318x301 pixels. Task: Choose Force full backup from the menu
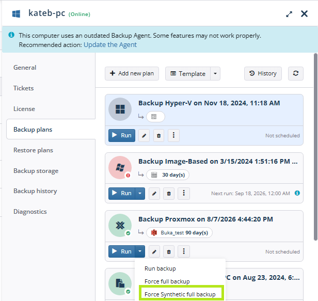(167, 281)
